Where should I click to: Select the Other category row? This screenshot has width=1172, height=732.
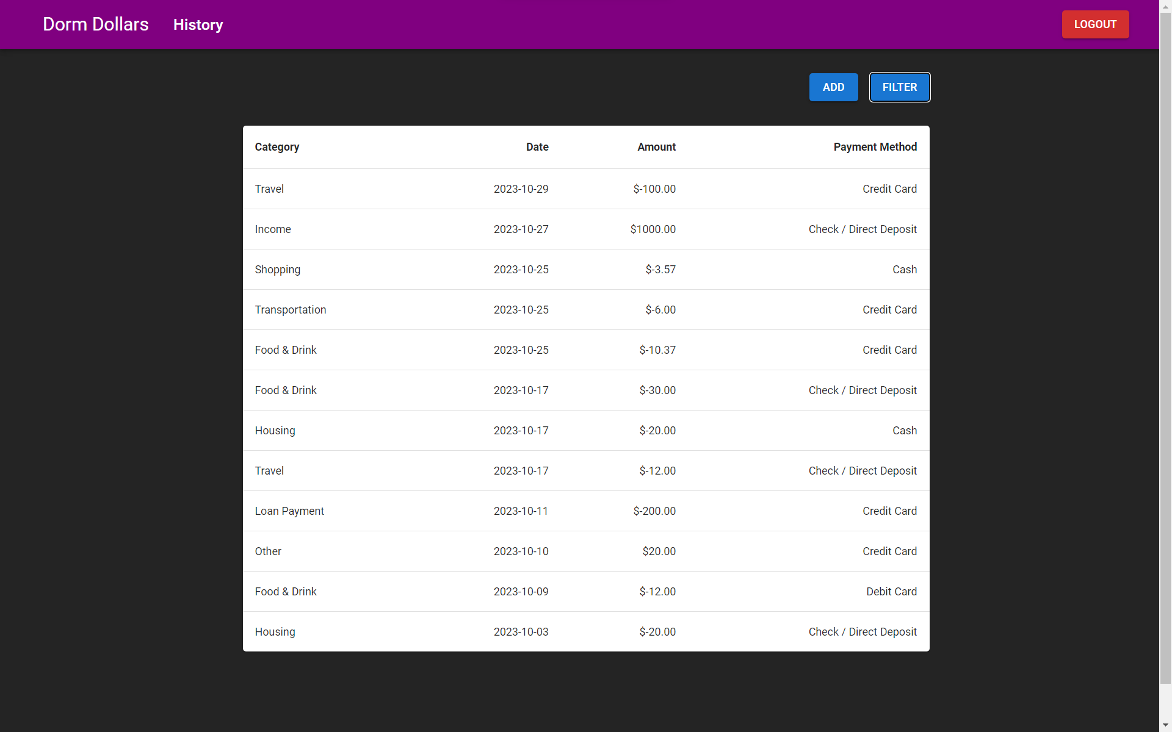585,551
